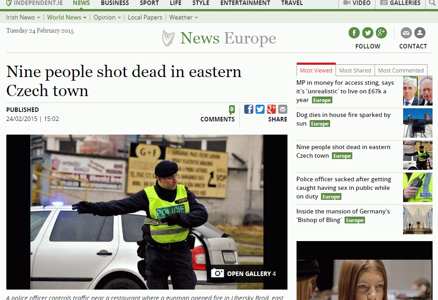Click the grey contact envelope icon

tap(406, 33)
